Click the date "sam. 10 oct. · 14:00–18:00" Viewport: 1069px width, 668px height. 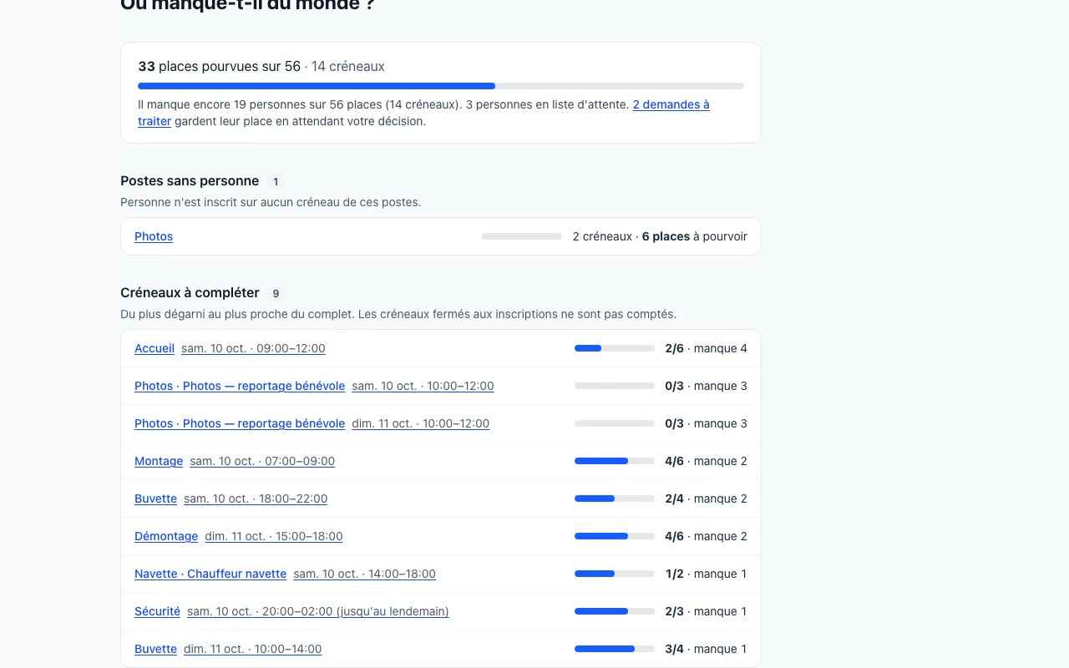click(364, 574)
